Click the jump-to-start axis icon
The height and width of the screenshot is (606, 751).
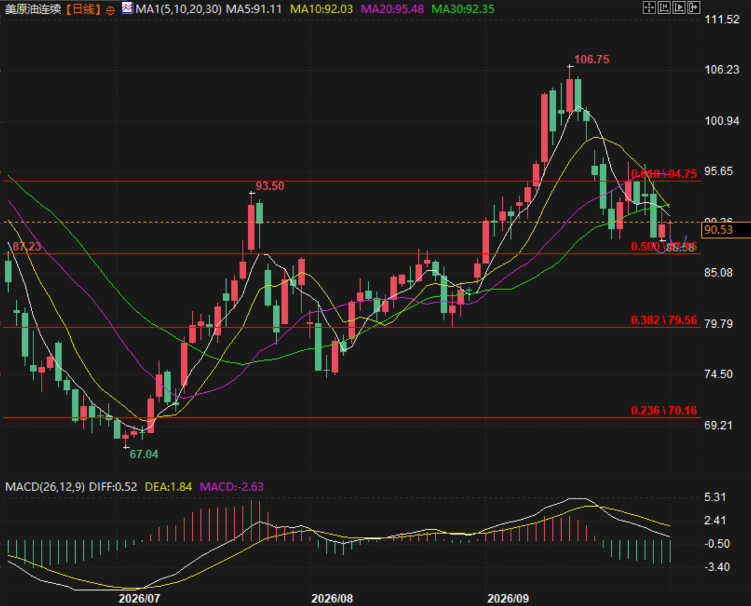(x=664, y=8)
